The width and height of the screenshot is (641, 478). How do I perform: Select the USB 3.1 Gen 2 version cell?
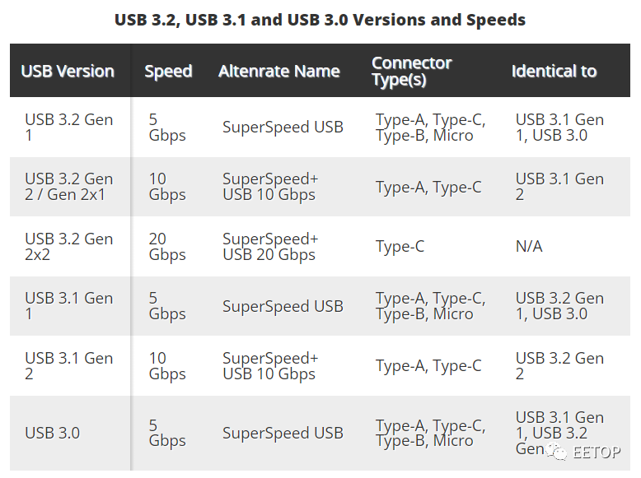[x=68, y=366]
